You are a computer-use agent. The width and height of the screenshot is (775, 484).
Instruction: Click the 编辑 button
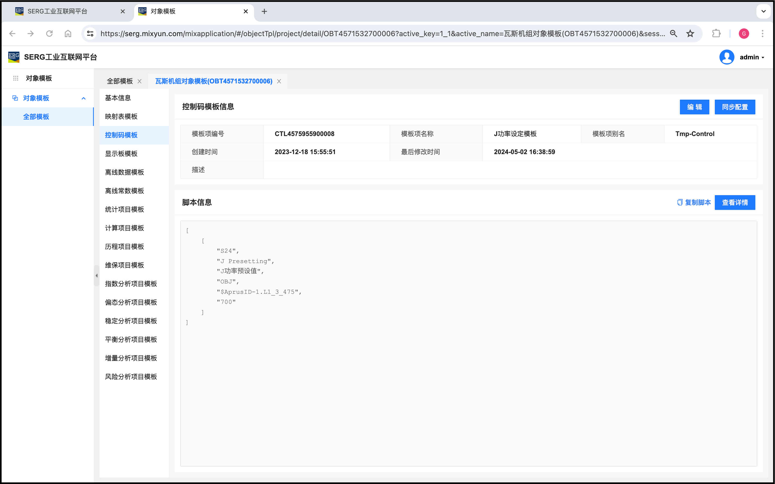click(x=694, y=107)
